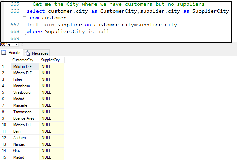The height and width of the screenshot is (160, 237).
Task: Click 'from' keyword in the query
Action: click(x=33, y=18)
